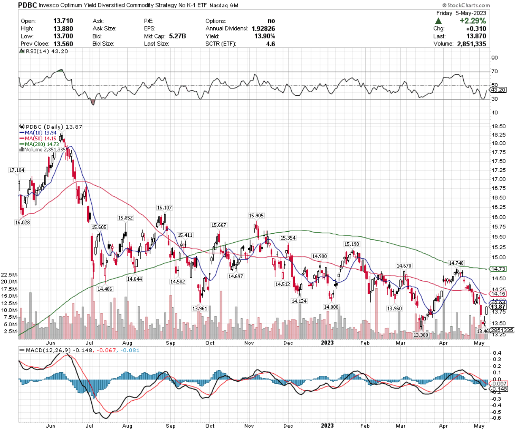This screenshot has height=430, width=516.
Task: Click the green up-triangle change indicator
Action: [438, 21]
